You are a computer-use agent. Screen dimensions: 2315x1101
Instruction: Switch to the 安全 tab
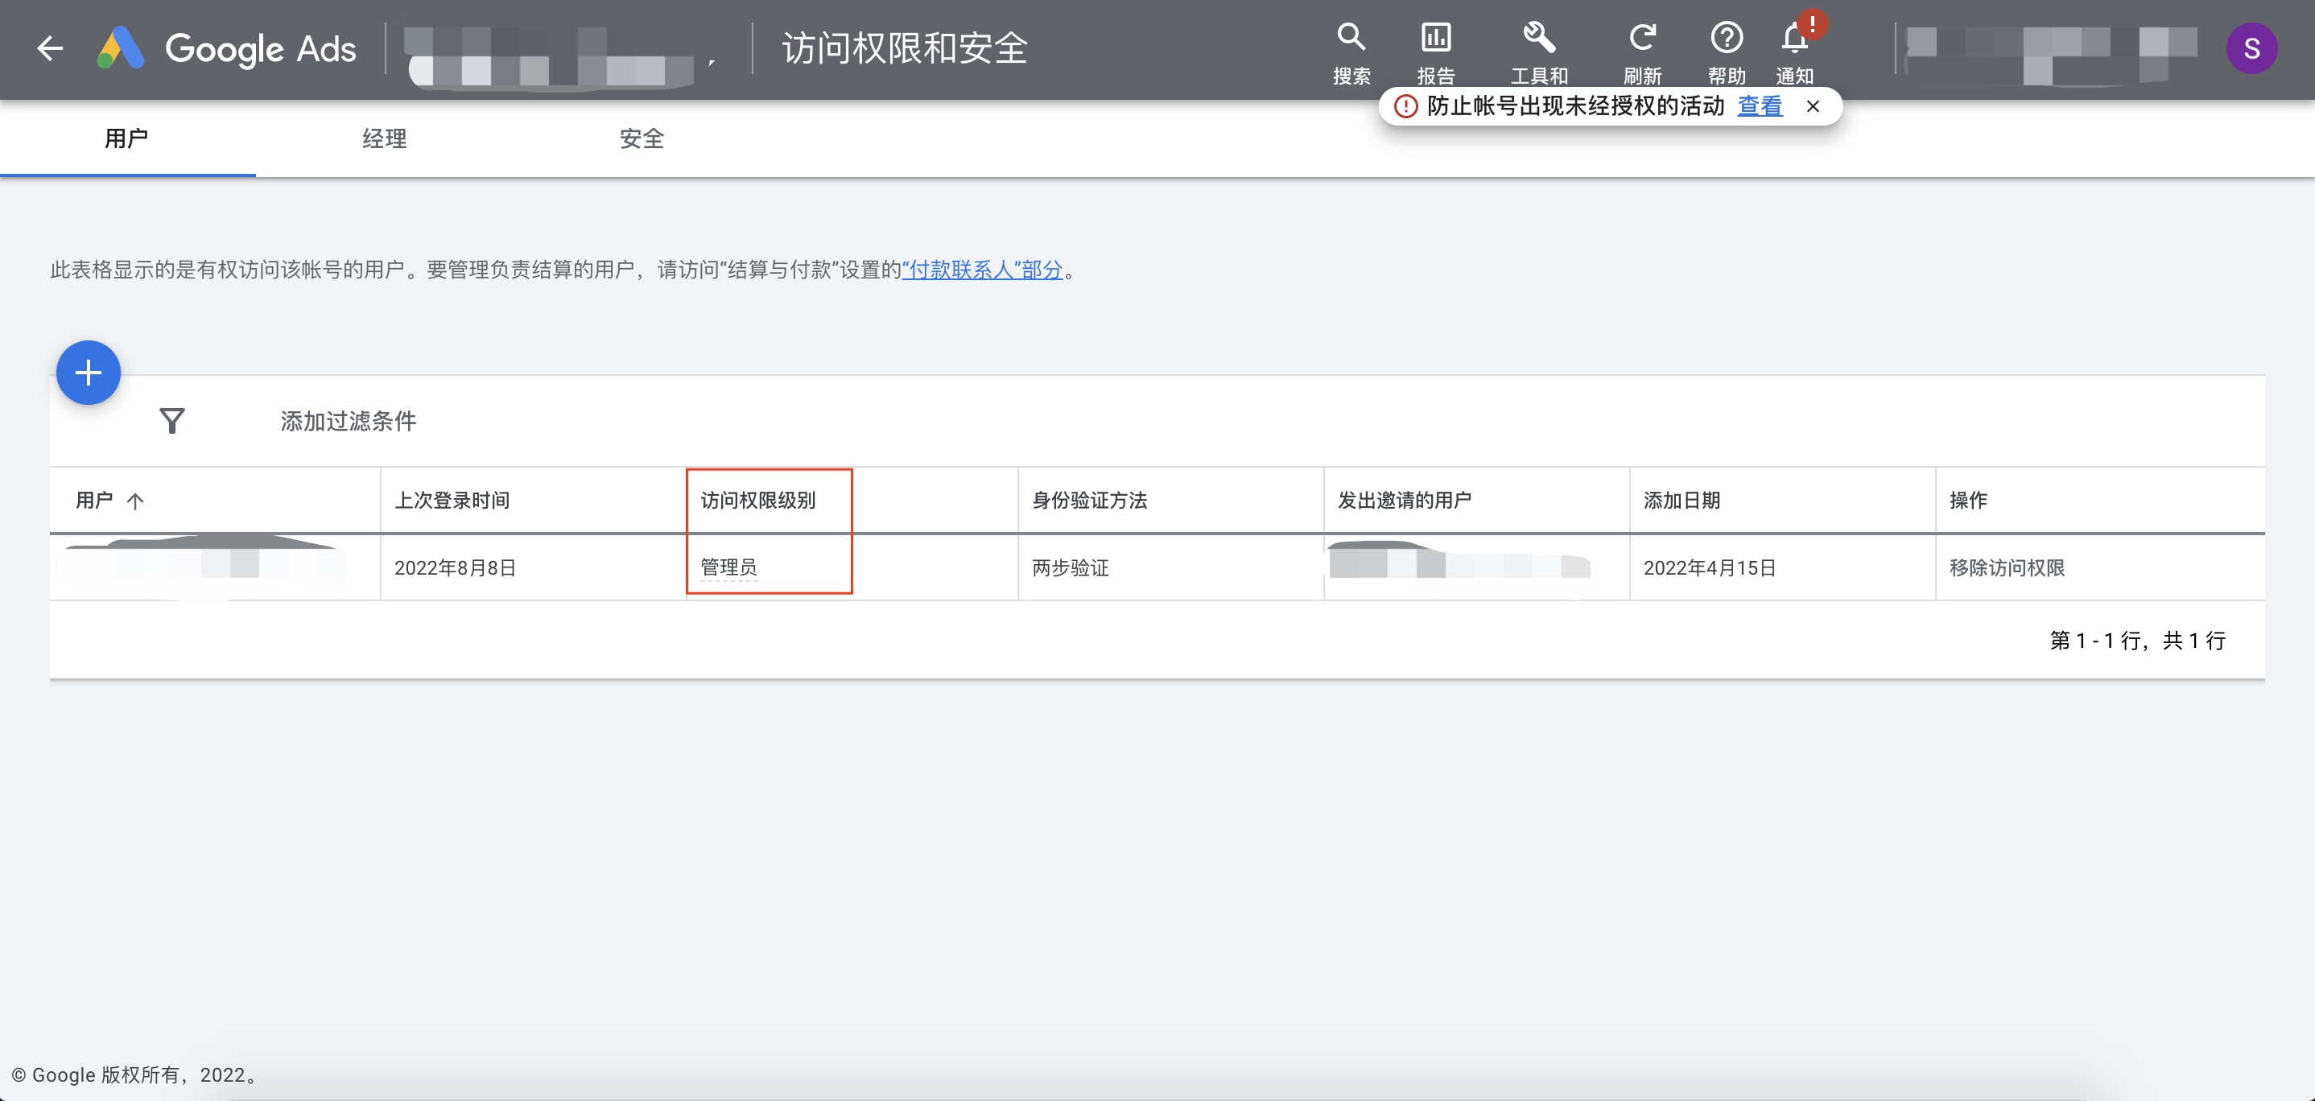pyautogui.click(x=642, y=138)
